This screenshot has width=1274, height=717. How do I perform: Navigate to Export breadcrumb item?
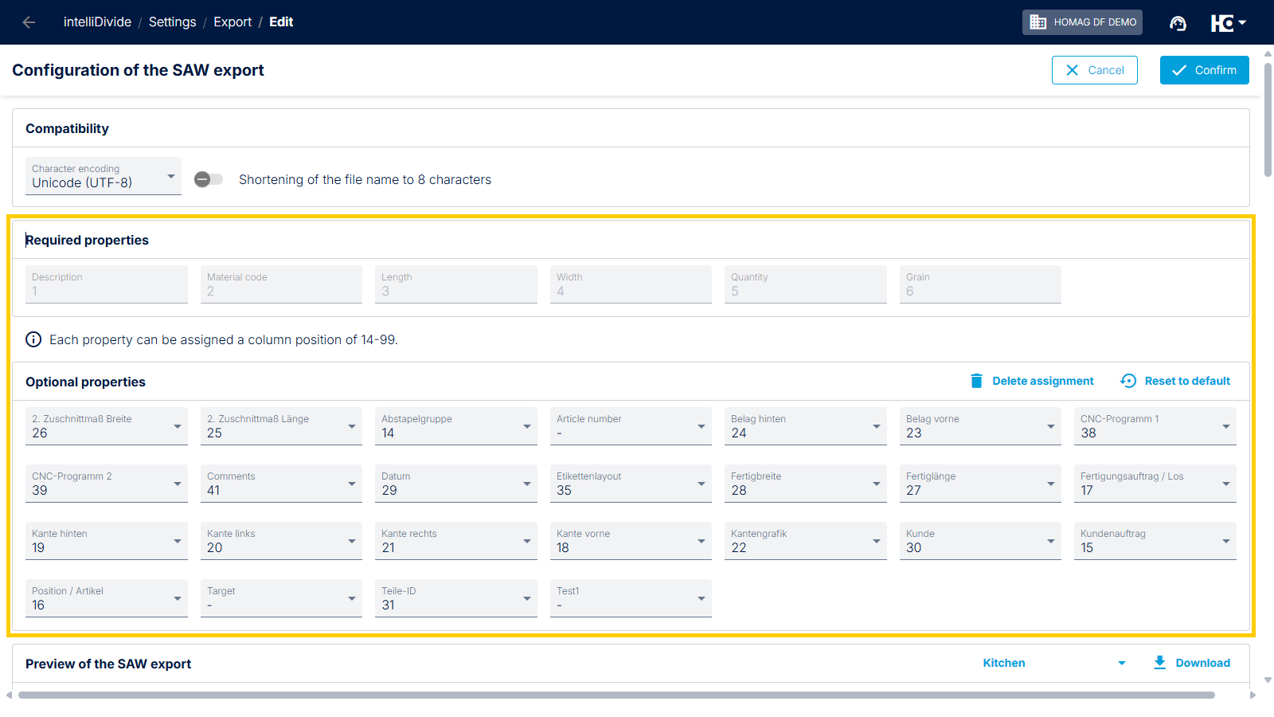[x=232, y=22]
